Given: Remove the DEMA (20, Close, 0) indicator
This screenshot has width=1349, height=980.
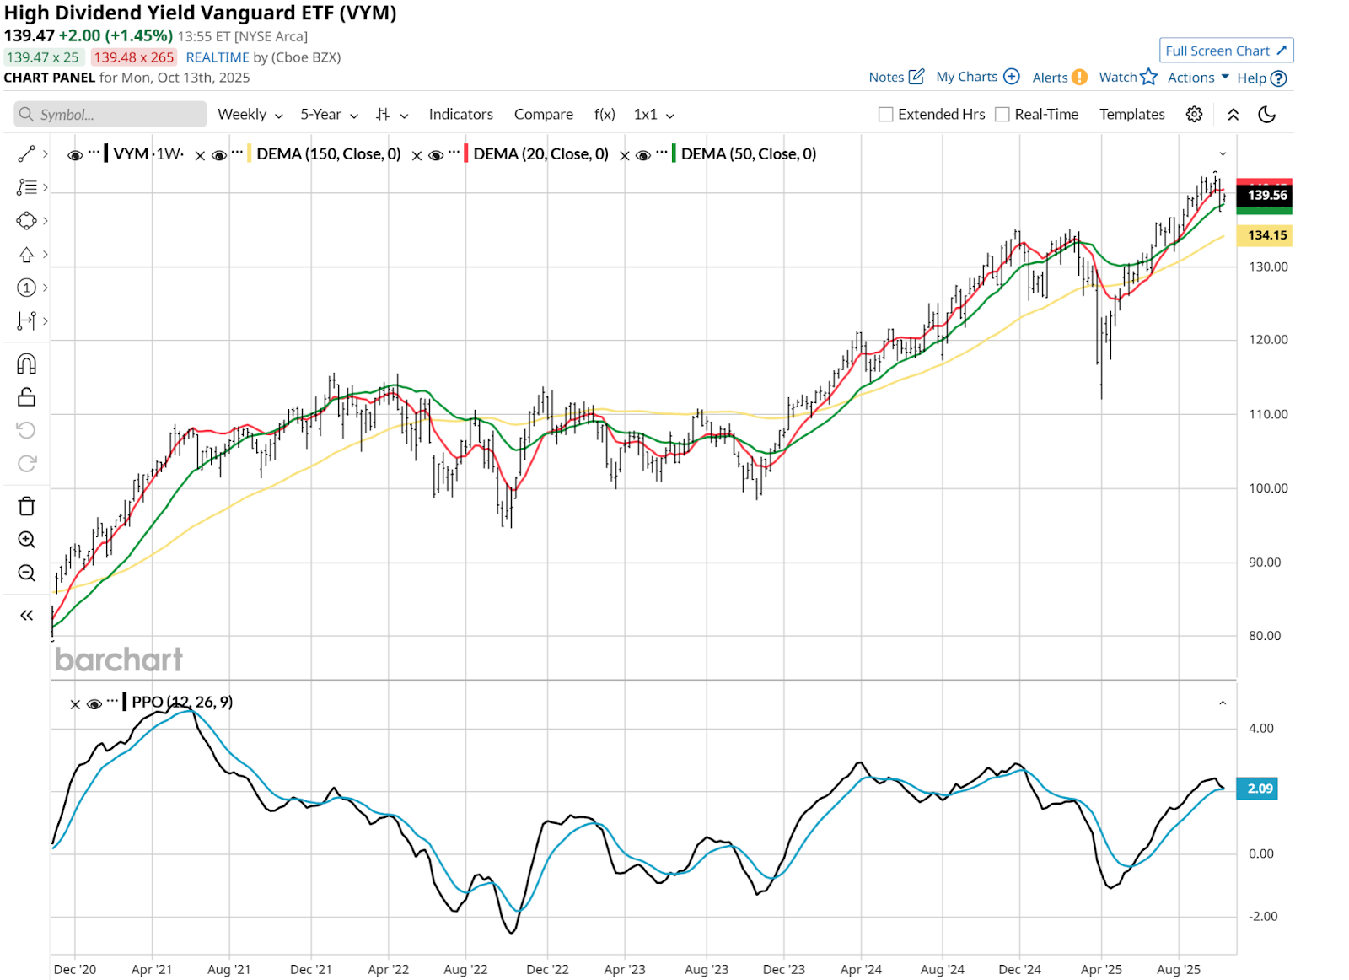Looking at the screenshot, I should tap(417, 155).
